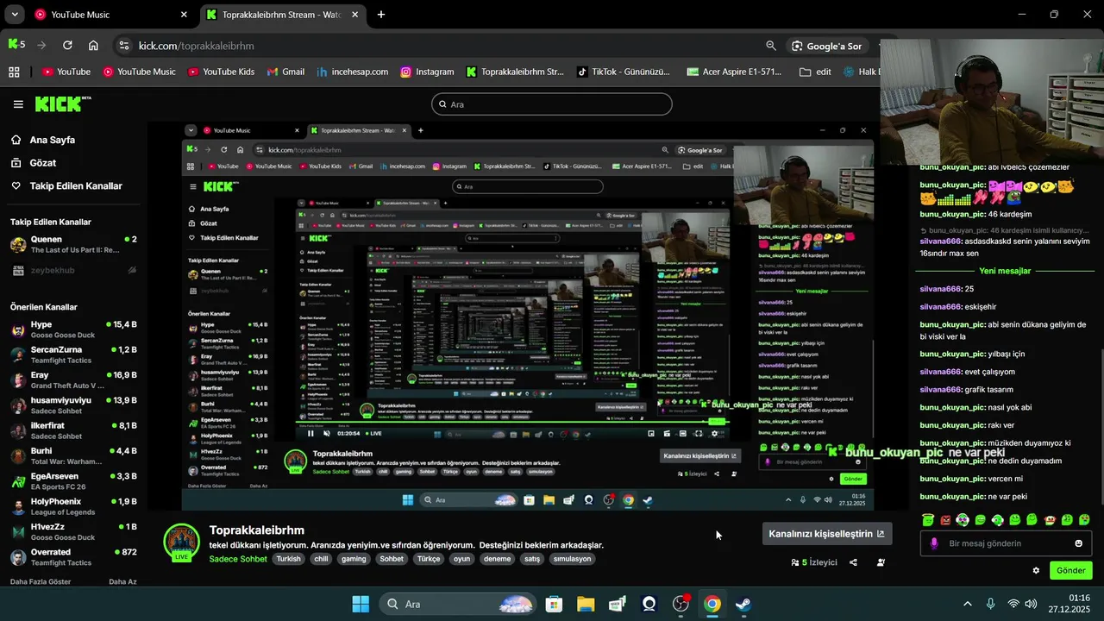Open recommended channel H1vezZz
Screen dimensions: 1104x621
point(73,531)
